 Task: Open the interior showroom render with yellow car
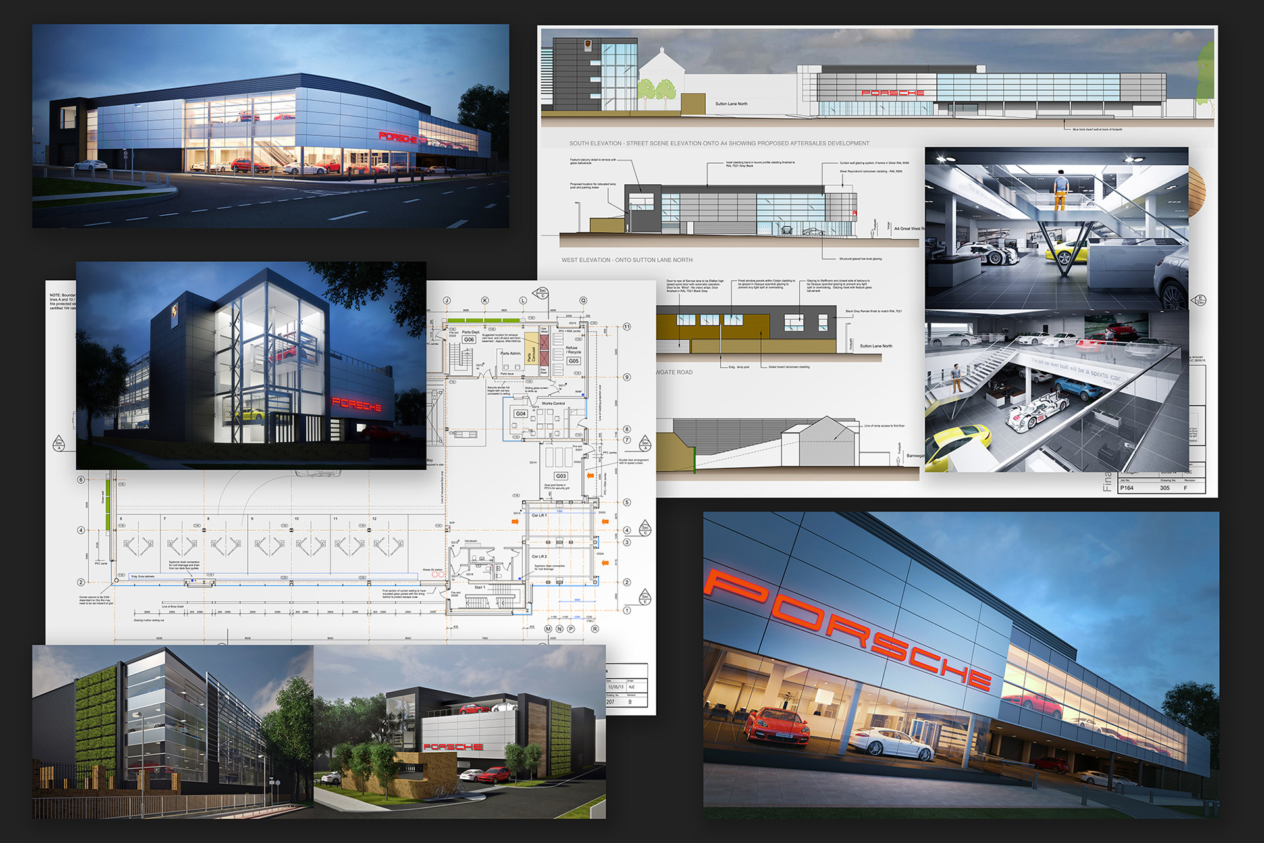[x=1056, y=228]
